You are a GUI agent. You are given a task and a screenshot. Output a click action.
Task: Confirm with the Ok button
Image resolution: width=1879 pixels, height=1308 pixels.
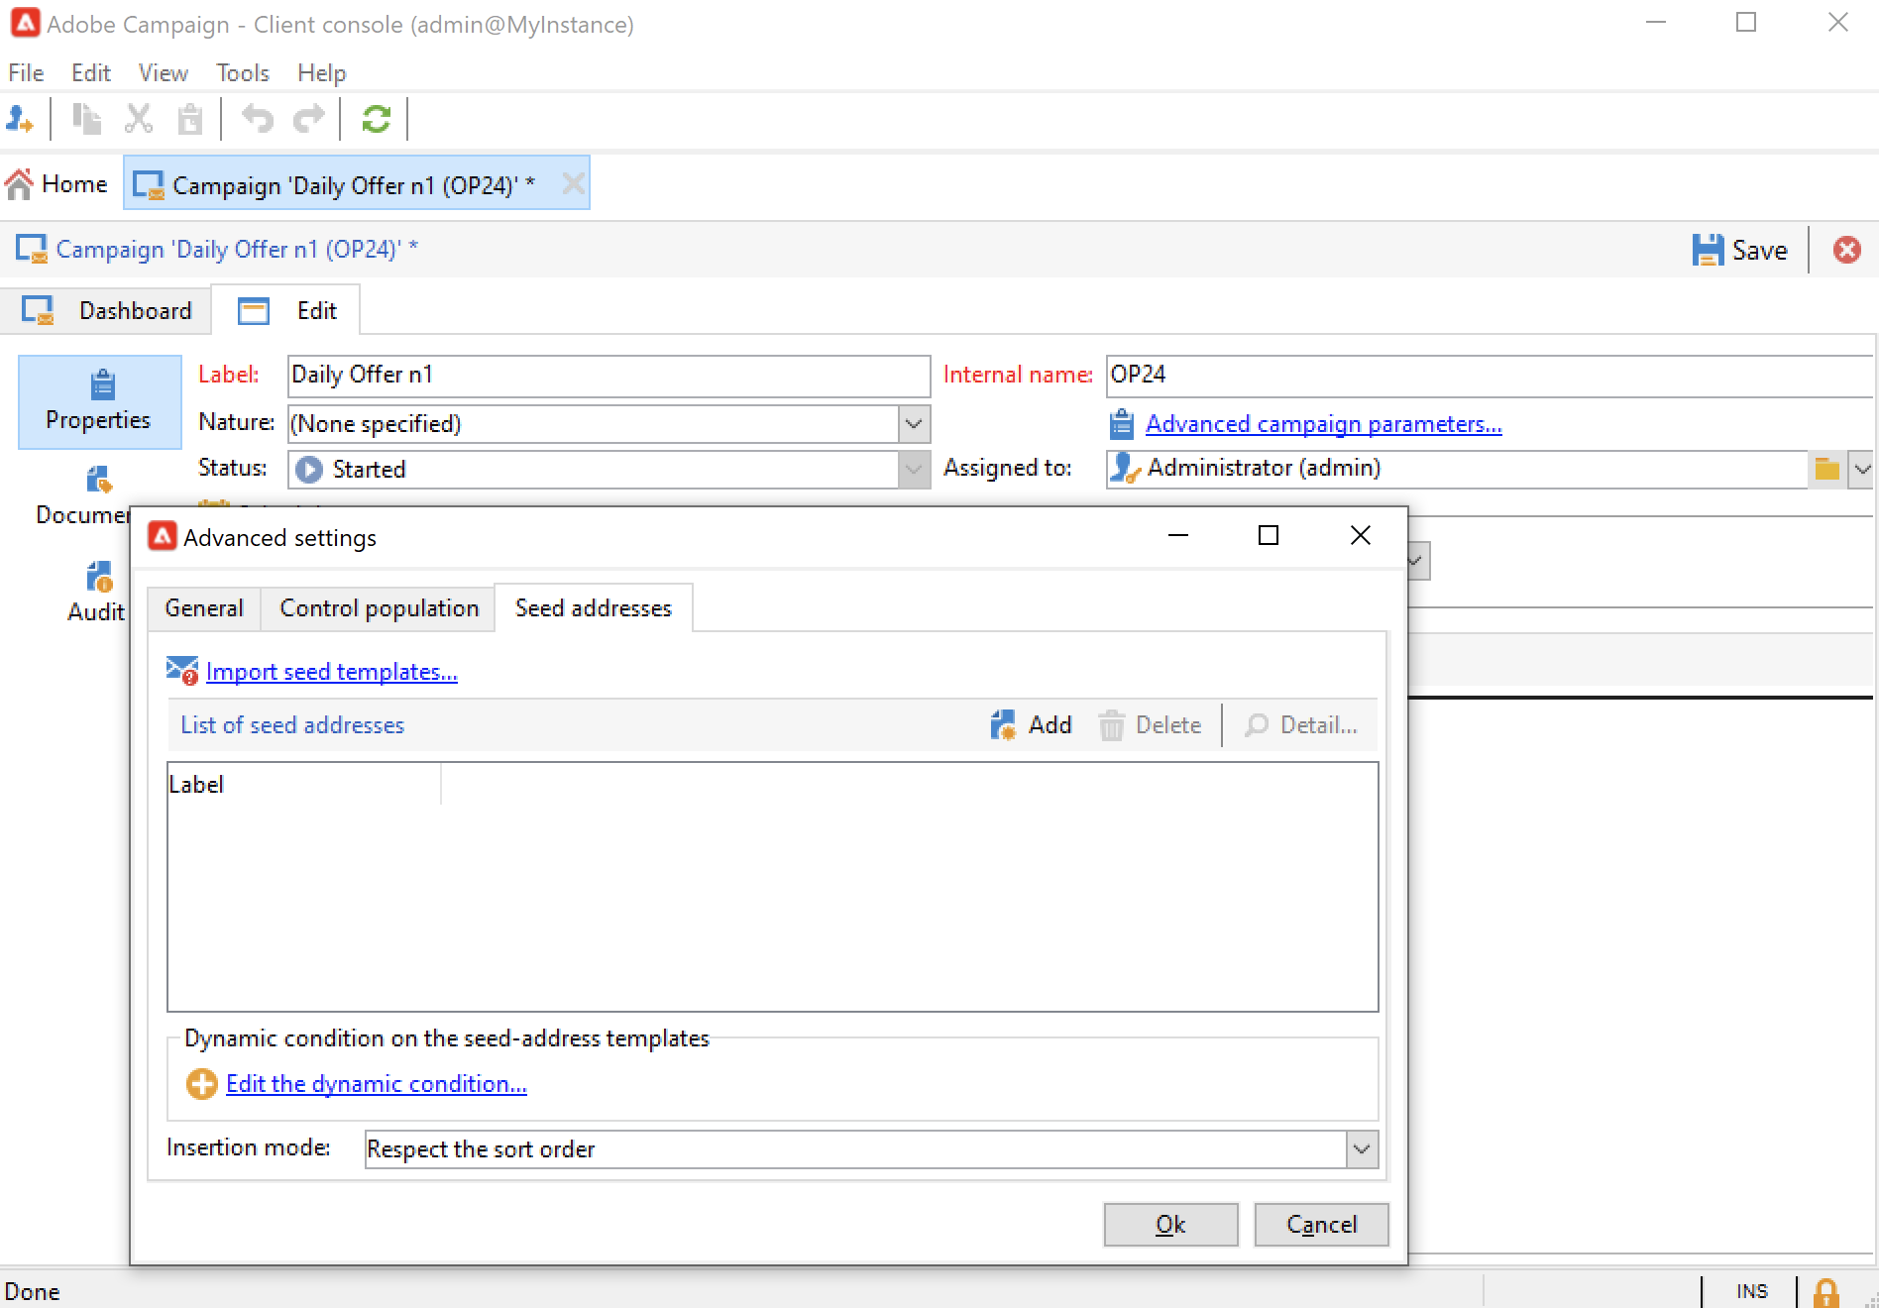point(1170,1225)
